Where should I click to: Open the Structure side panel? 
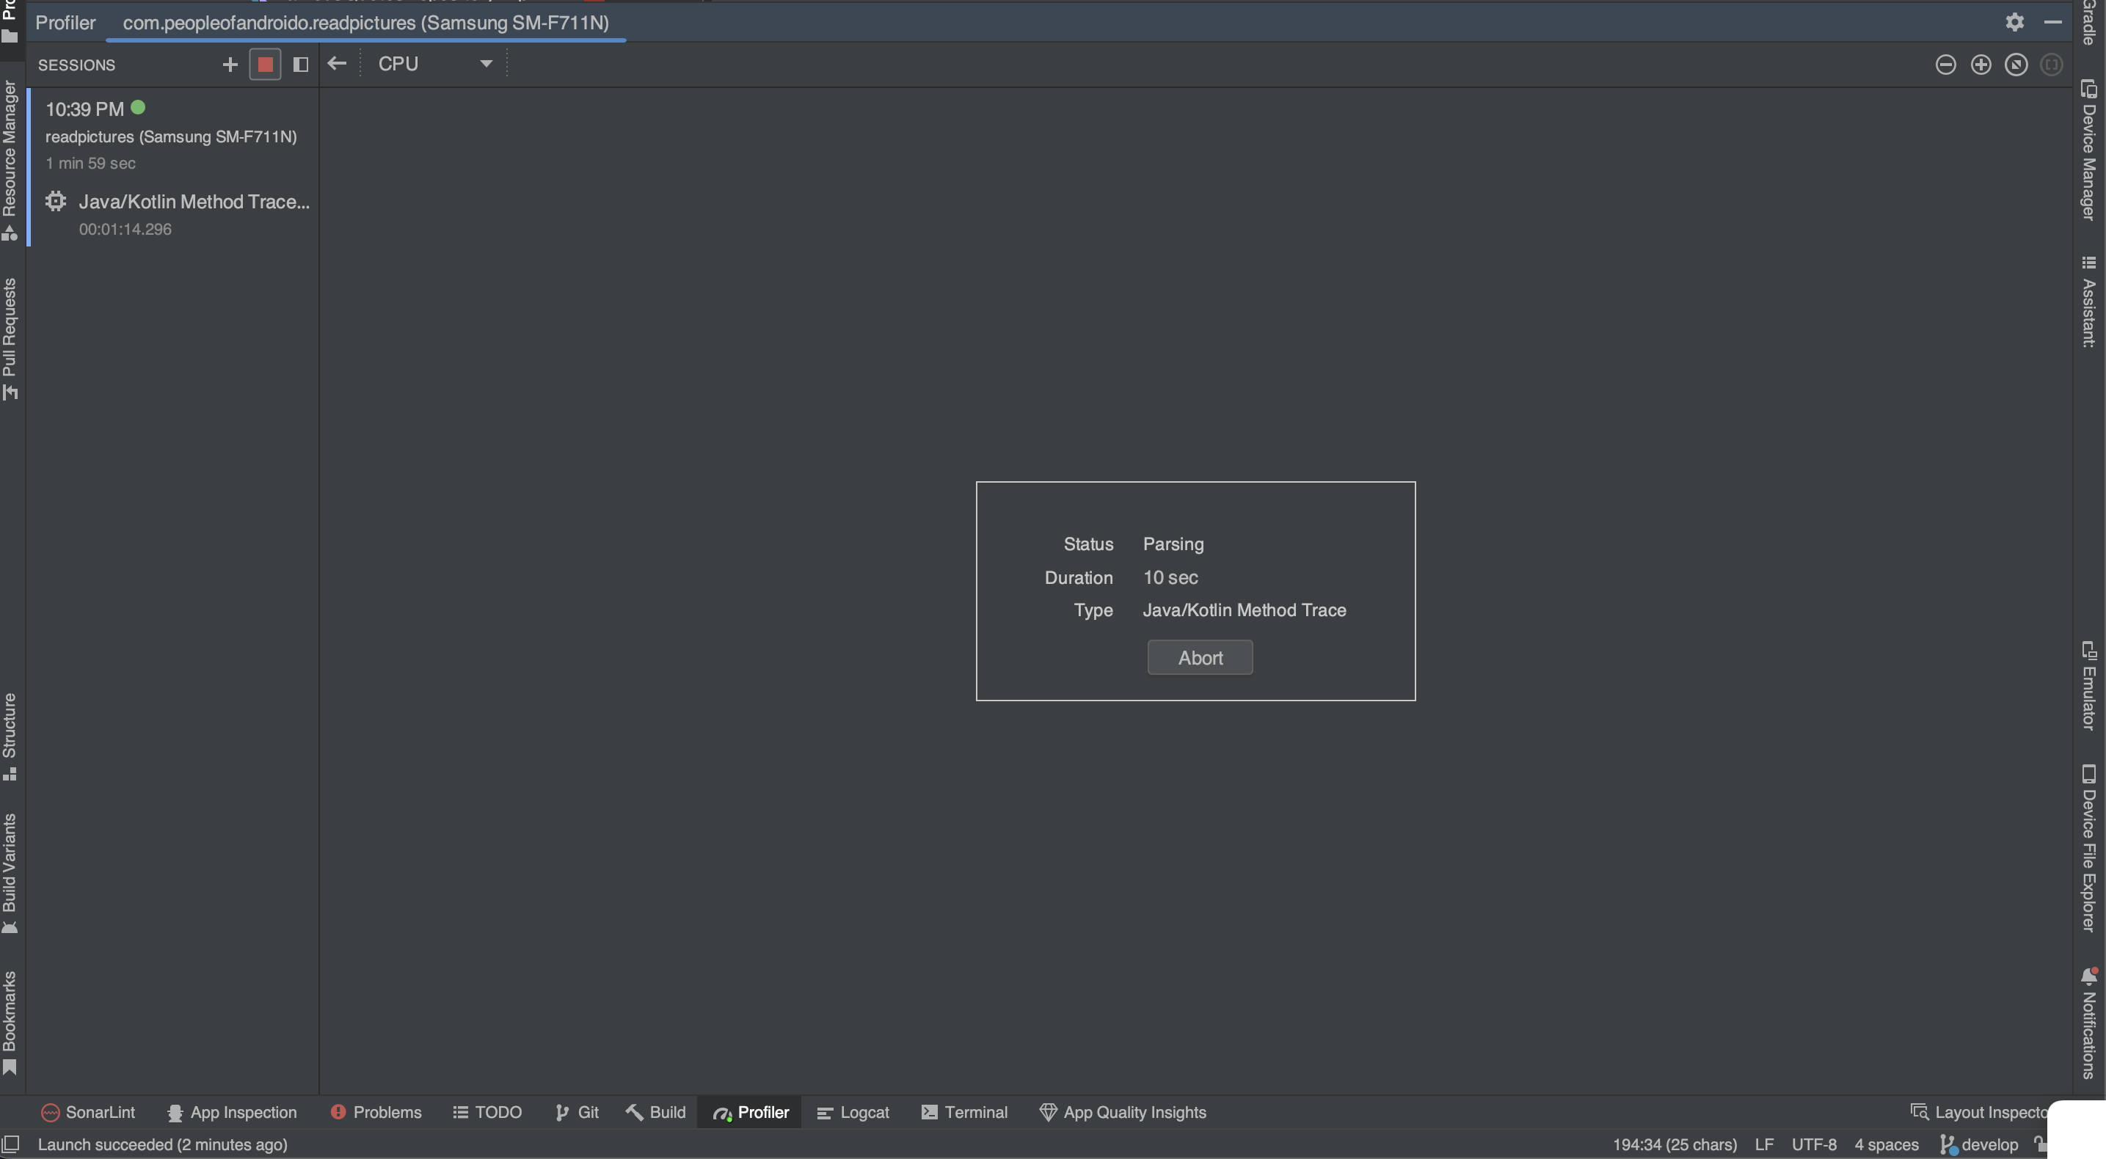point(10,736)
